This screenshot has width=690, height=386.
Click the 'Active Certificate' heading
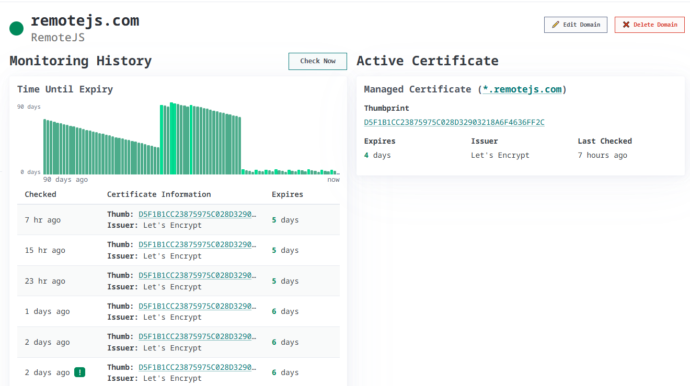point(428,61)
